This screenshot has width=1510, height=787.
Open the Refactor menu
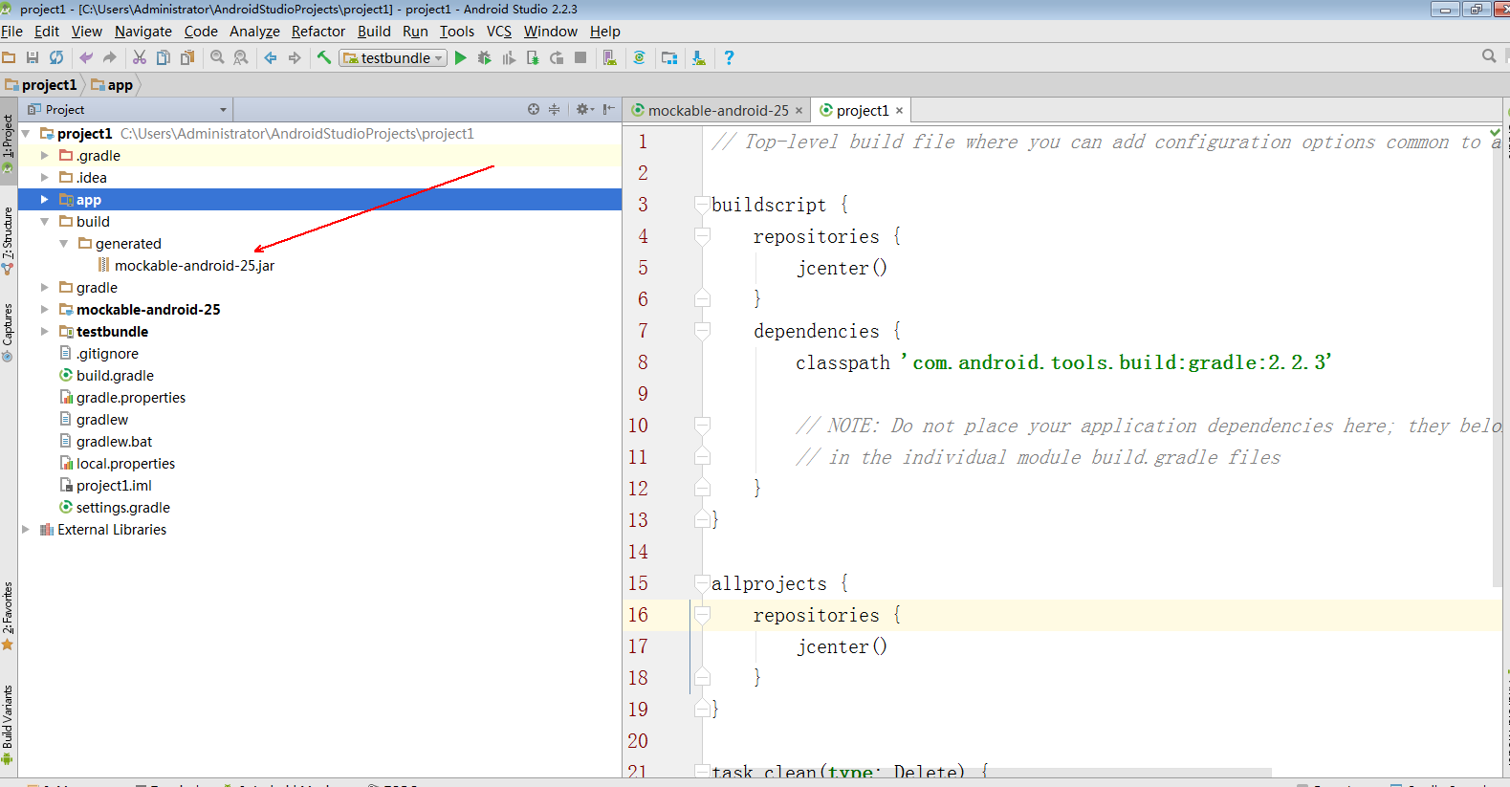point(318,31)
